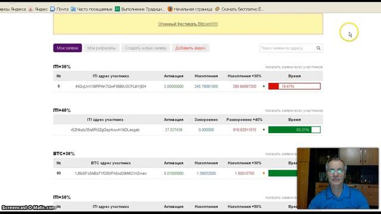
Task: Click the red 19.47% progress bar
Action: [x=294, y=86]
